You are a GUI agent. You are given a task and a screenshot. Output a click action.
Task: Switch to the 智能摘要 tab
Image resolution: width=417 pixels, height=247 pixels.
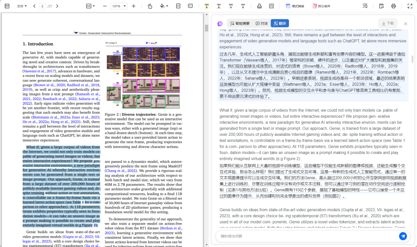point(239,23)
